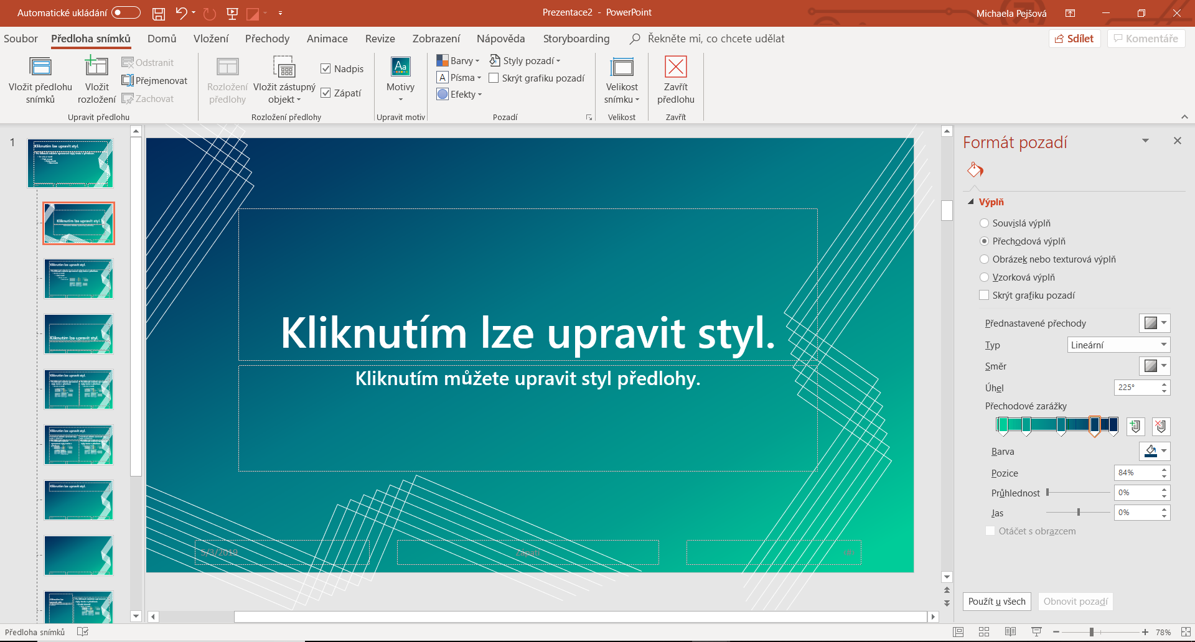The image size is (1195, 642).
Task: Click the Průhlednost slider
Action: pyautogui.click(x=1078, y=493)
